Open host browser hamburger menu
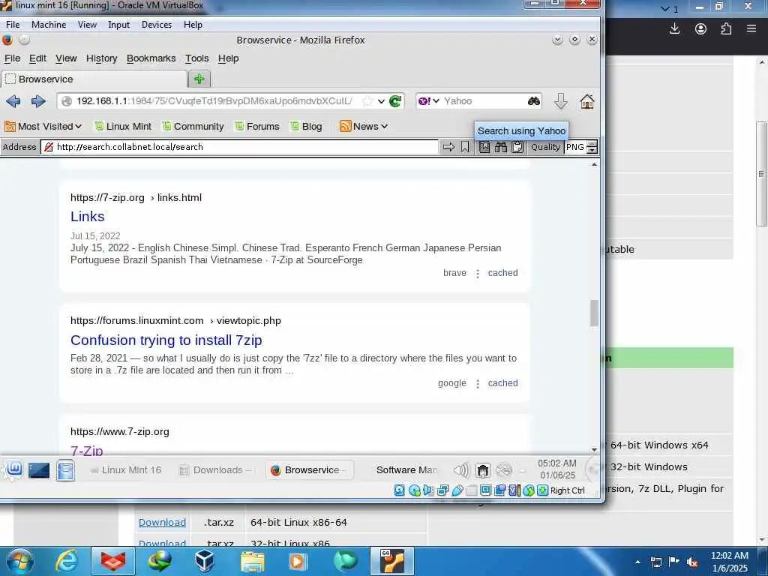This screenshot has width=768, height=576. [x=751, y=28]
